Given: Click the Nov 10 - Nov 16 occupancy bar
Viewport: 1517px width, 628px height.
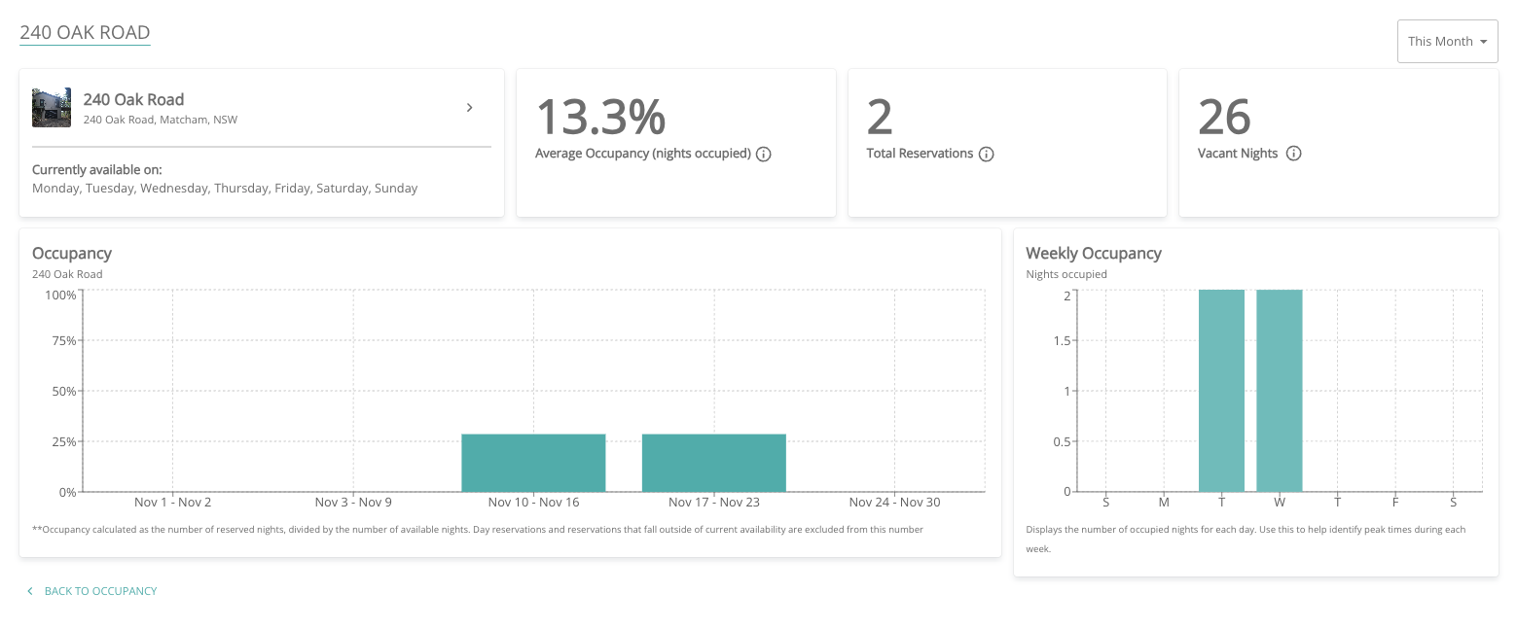Looking at the screenshot, I should point(533,463).
